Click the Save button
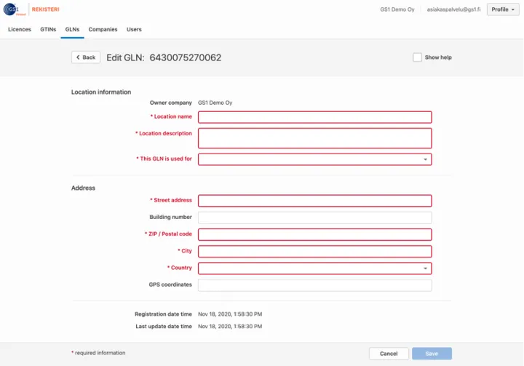This screenshot has width=524, height=366. point(432,354)
